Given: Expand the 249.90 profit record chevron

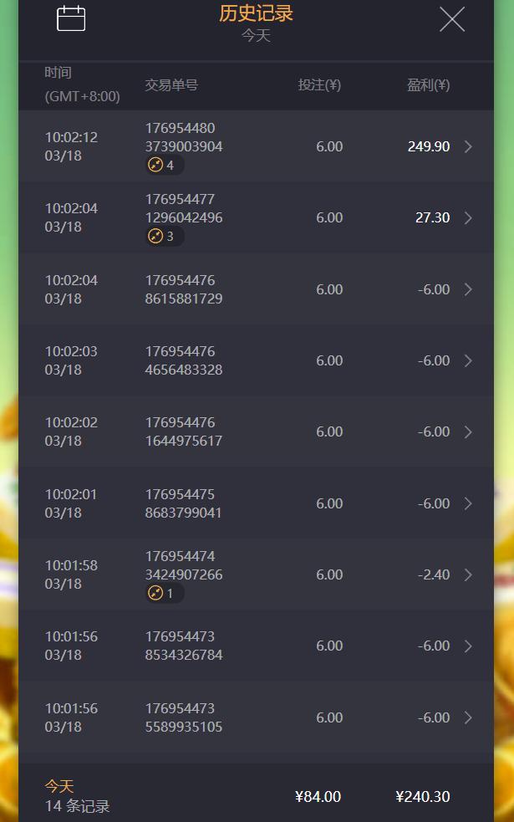Looking at the screenshot, I should tap(468, 147).
